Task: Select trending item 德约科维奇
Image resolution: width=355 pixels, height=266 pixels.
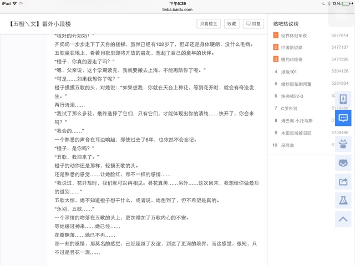Action: [x=292, y=59]
